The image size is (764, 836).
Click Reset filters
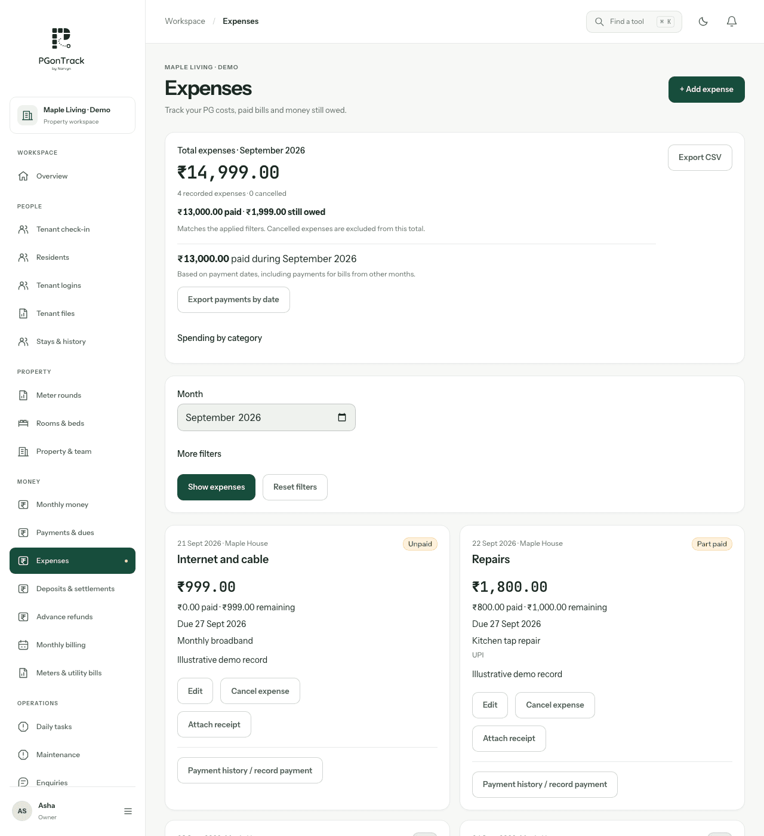(x=295, y=487)
